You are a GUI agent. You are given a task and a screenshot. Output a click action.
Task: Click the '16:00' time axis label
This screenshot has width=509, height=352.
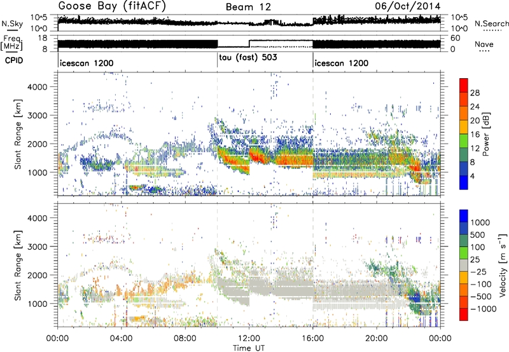pyautogui.click(x=312, y=339)
